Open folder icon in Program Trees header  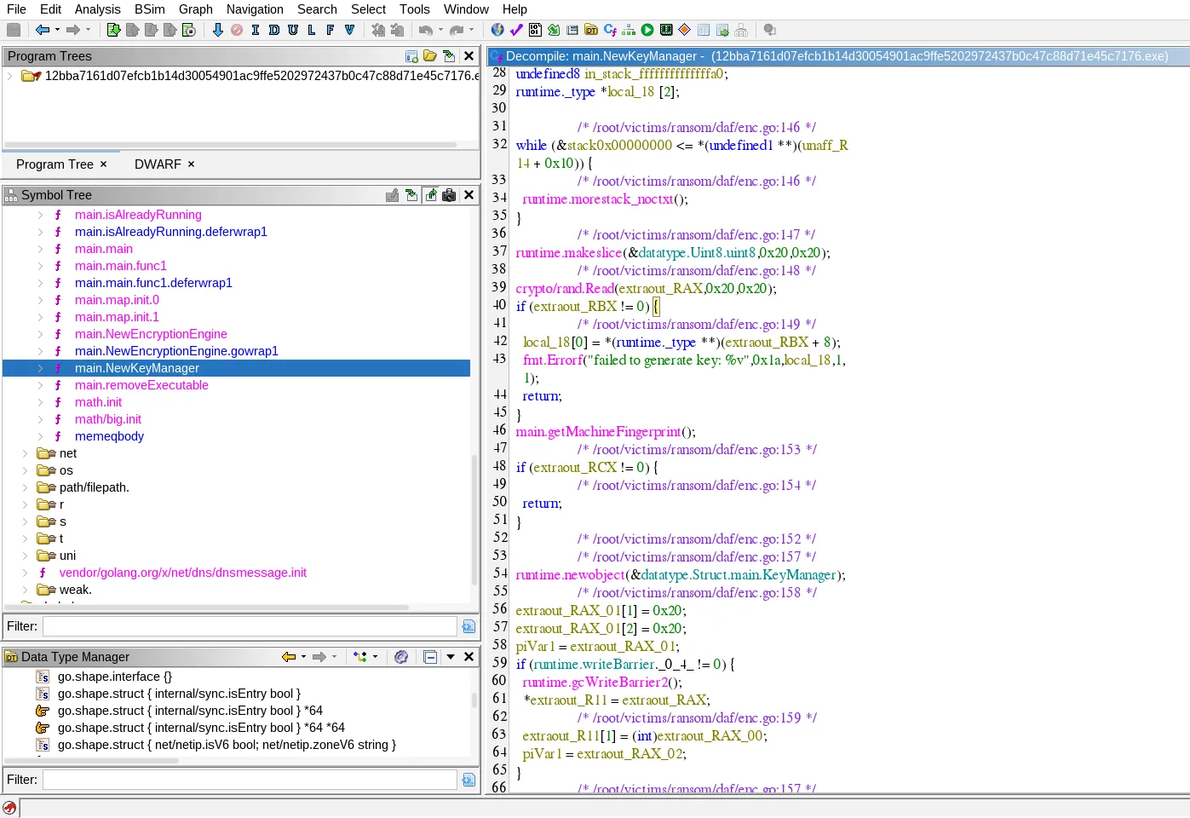point(430,56)
